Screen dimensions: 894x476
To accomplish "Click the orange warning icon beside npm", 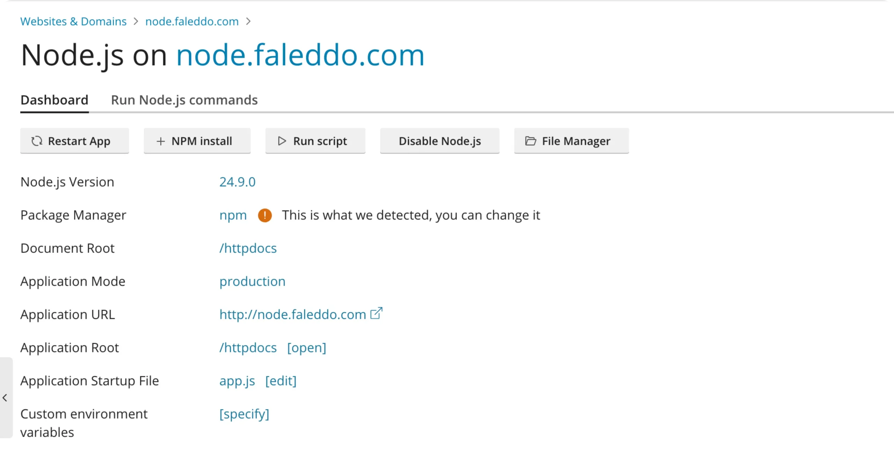I will point(265,215).
